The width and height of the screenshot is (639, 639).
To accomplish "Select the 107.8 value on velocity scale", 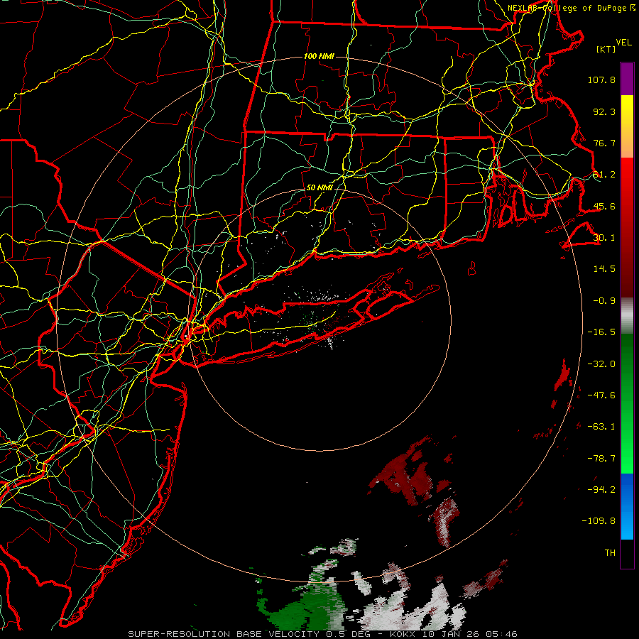I will [x=601, y=80].
